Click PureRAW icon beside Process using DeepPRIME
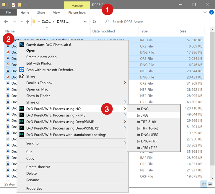 [x=22, y=121]
